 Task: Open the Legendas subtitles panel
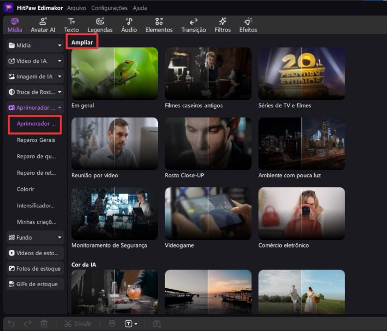coord(100,25)
